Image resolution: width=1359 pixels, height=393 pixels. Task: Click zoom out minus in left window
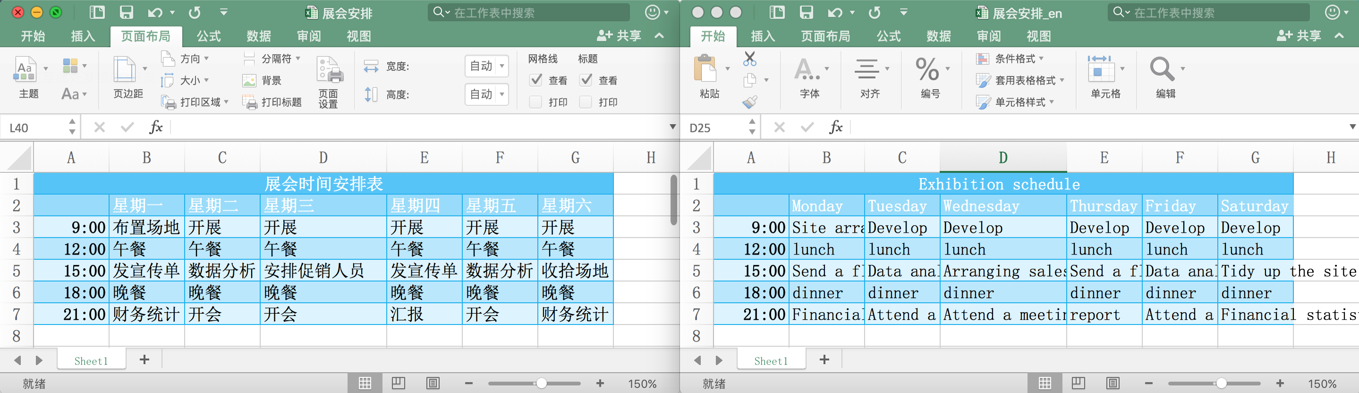(468, 384)
